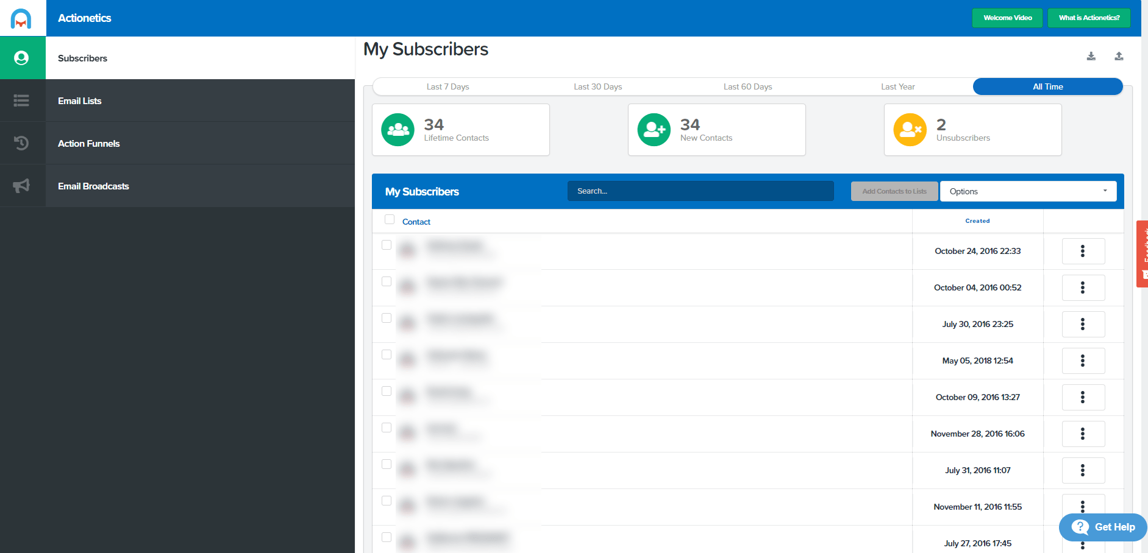1148x553 pixels.
Task: Check the May 05, 2018 row checkbox
Action: (x=387, y=354)
